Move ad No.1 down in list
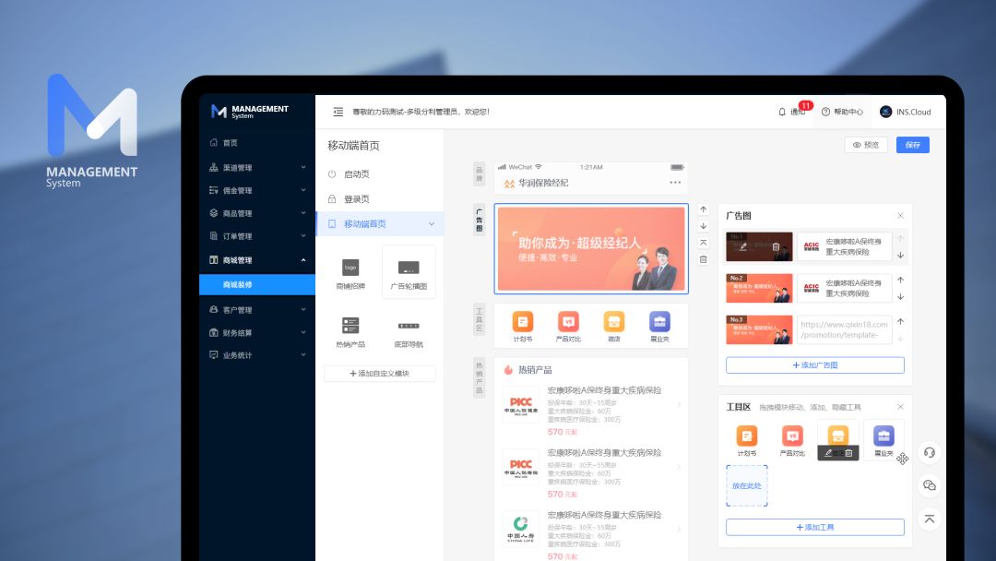This screenshot has width=996, height=561. pyautogui.click(x=901, y=256)
